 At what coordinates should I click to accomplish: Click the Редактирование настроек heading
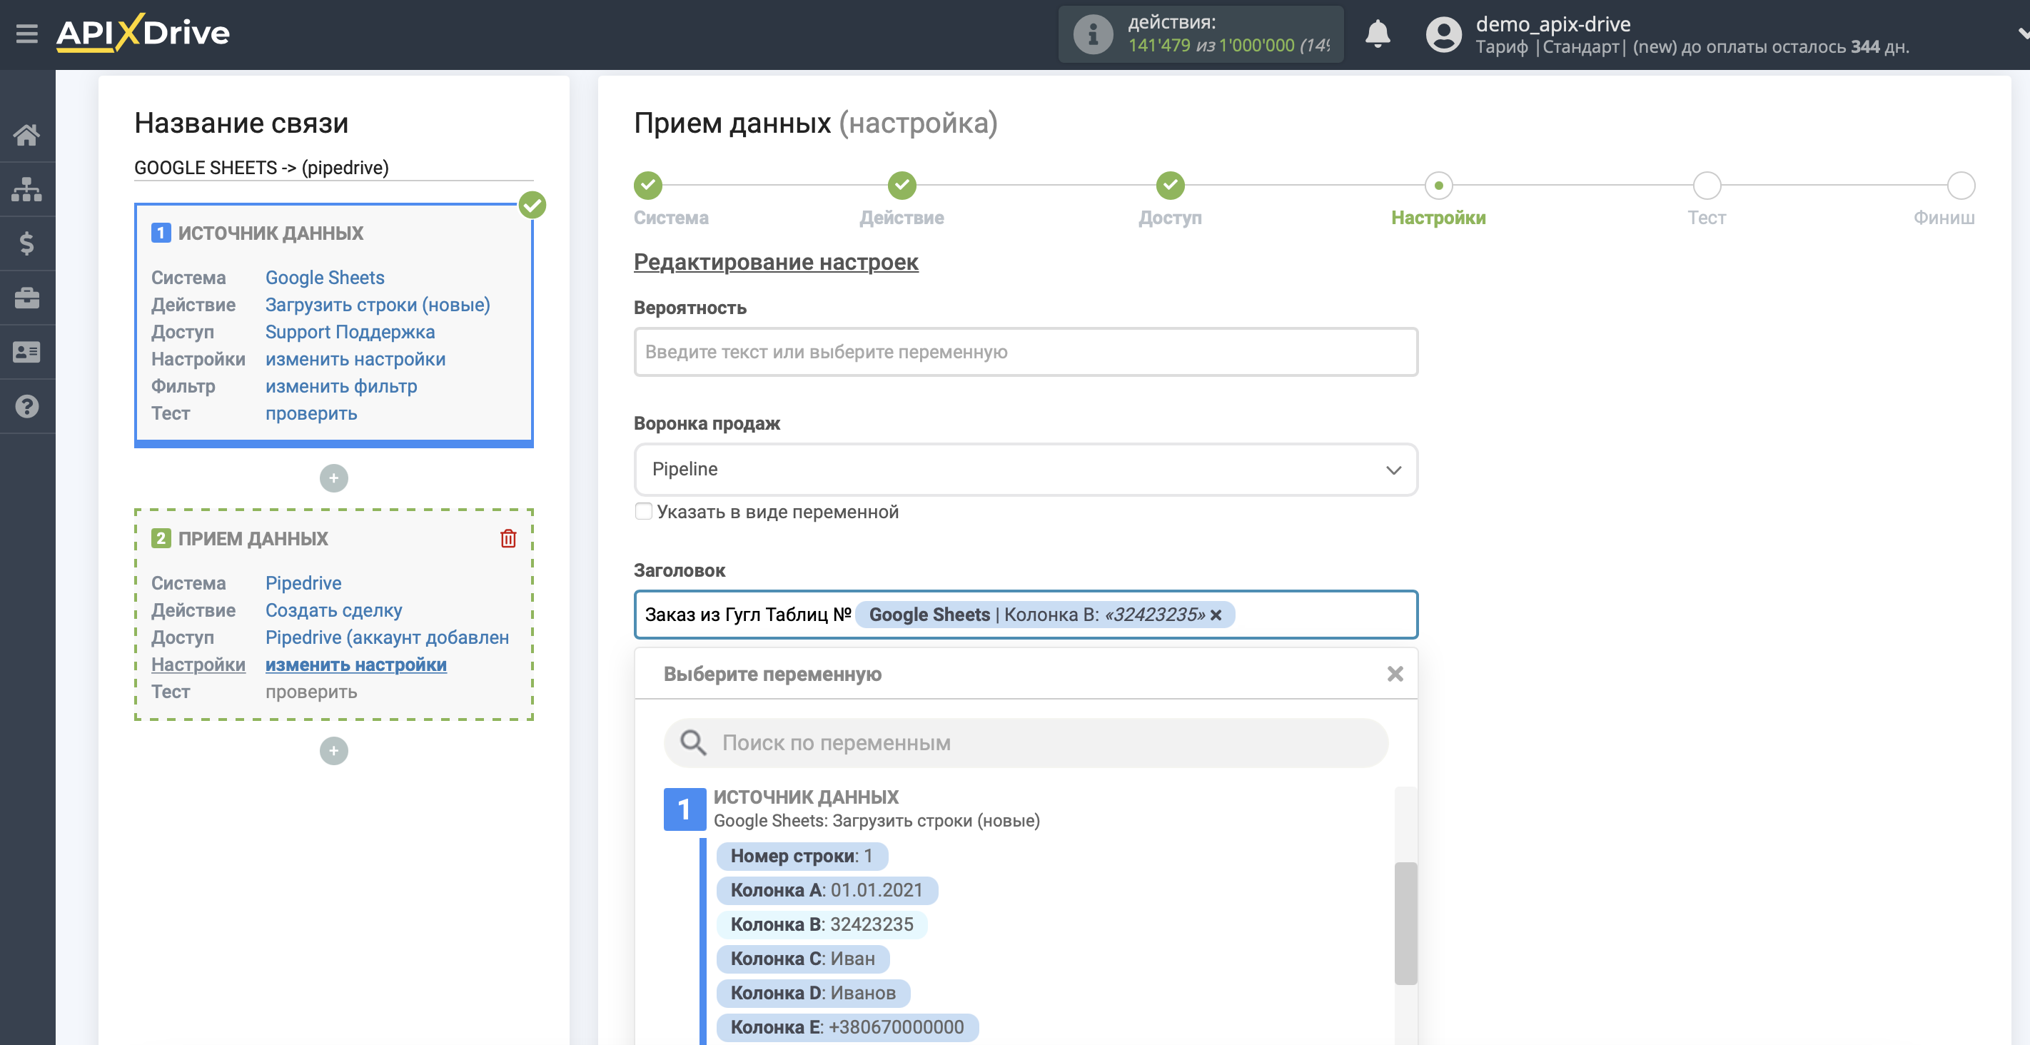(775, 262)
